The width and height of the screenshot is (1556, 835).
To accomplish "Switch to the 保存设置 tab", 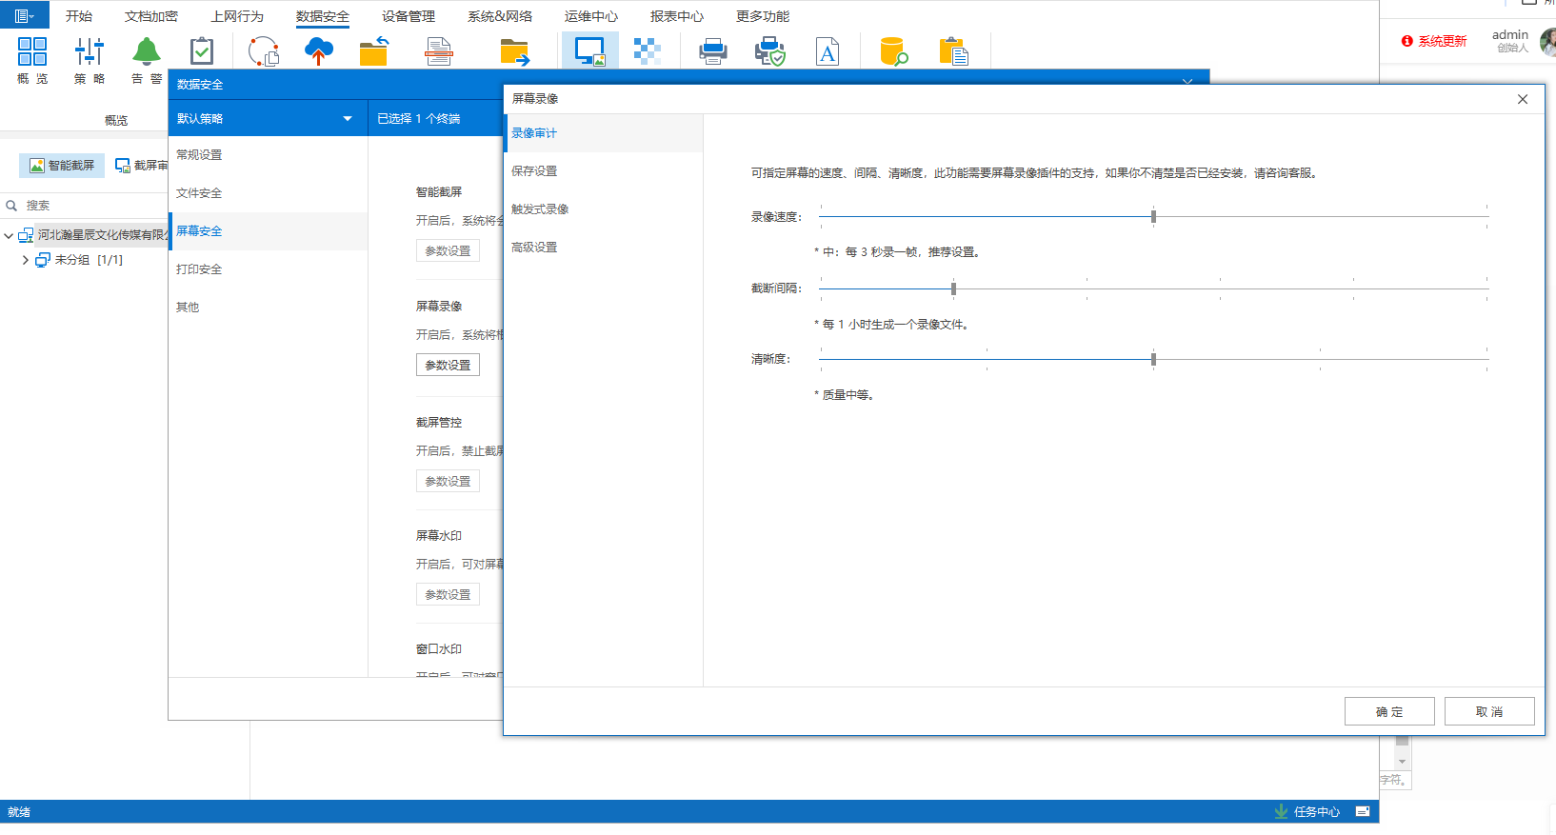I will pyautogui.click(x=534, y=171).
